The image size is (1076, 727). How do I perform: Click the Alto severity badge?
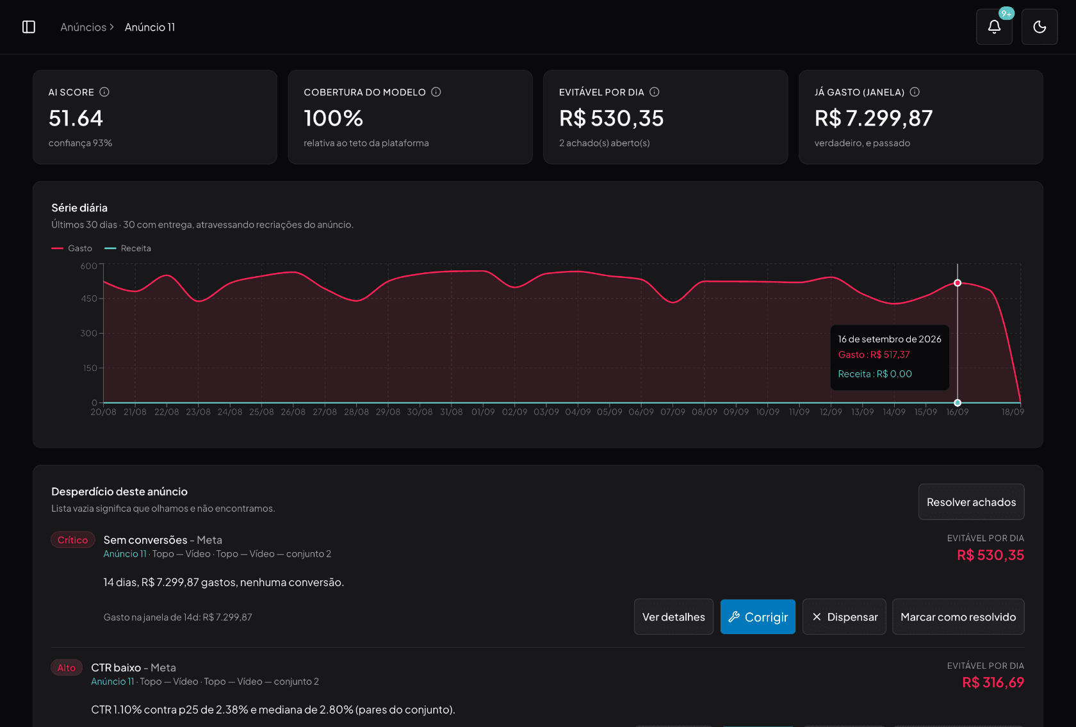tap(67, 667)
